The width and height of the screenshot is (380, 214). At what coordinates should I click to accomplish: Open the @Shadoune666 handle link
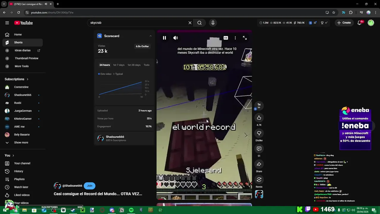tap(72, 186)
